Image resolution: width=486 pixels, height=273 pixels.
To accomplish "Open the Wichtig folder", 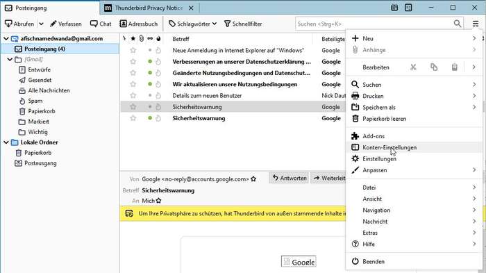I will click(37, 132).
